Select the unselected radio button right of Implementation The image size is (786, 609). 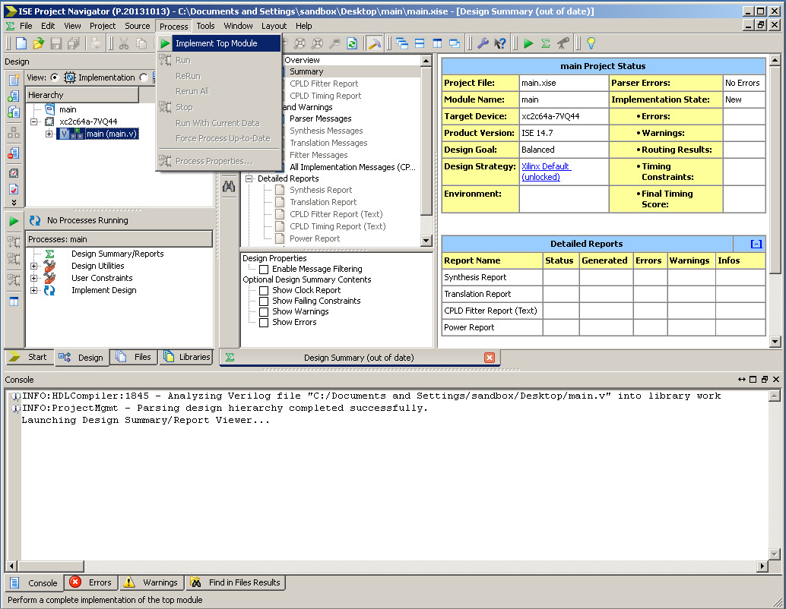click(x=144, y=77)
